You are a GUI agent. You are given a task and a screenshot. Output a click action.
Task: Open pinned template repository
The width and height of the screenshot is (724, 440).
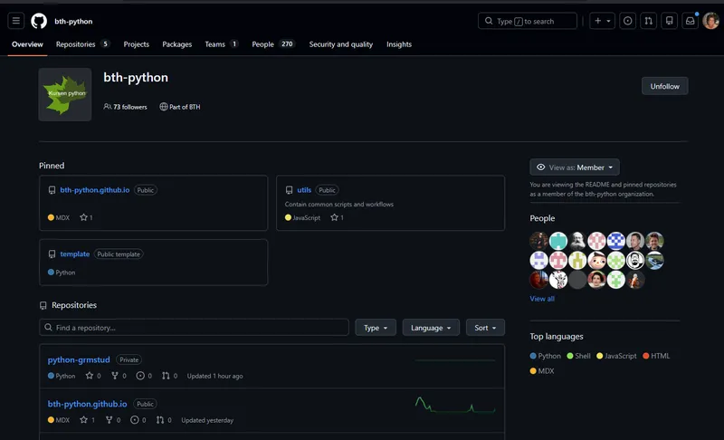(x=75, y=253)
